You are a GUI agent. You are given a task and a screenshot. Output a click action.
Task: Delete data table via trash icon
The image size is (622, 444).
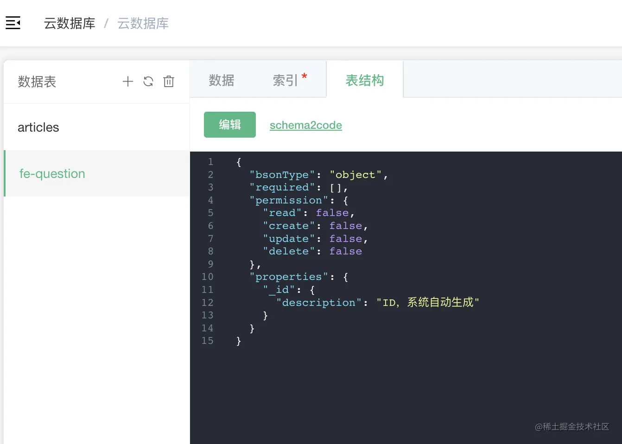click(169, 82)
